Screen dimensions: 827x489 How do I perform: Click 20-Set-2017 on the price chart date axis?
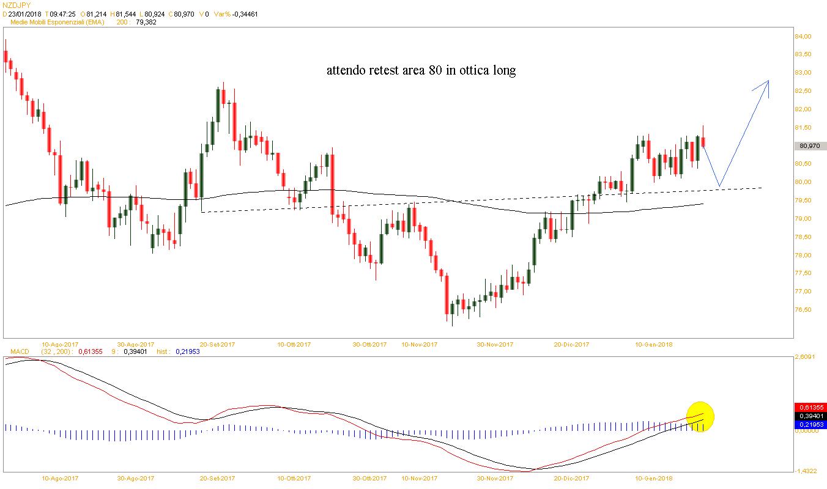pyautogui.click(x=218, y=345)
